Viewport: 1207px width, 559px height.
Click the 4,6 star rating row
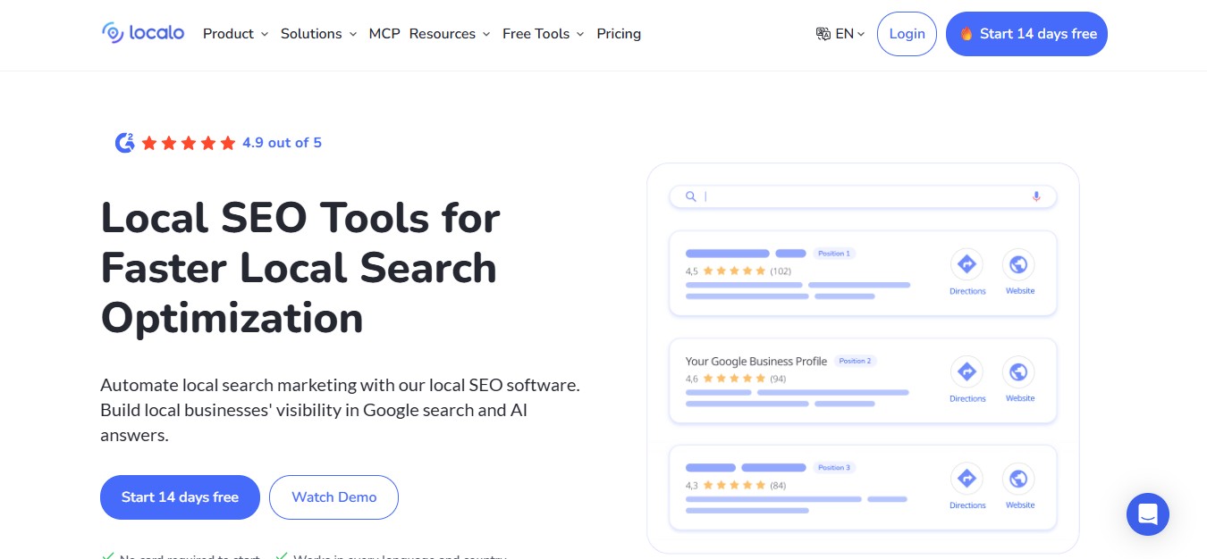coord(736,379)
